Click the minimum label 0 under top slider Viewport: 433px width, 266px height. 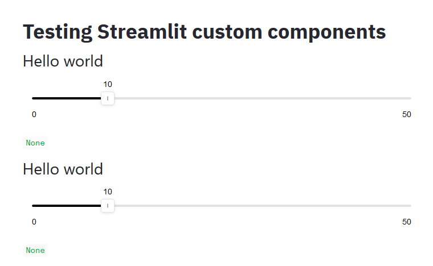(34, 115)
